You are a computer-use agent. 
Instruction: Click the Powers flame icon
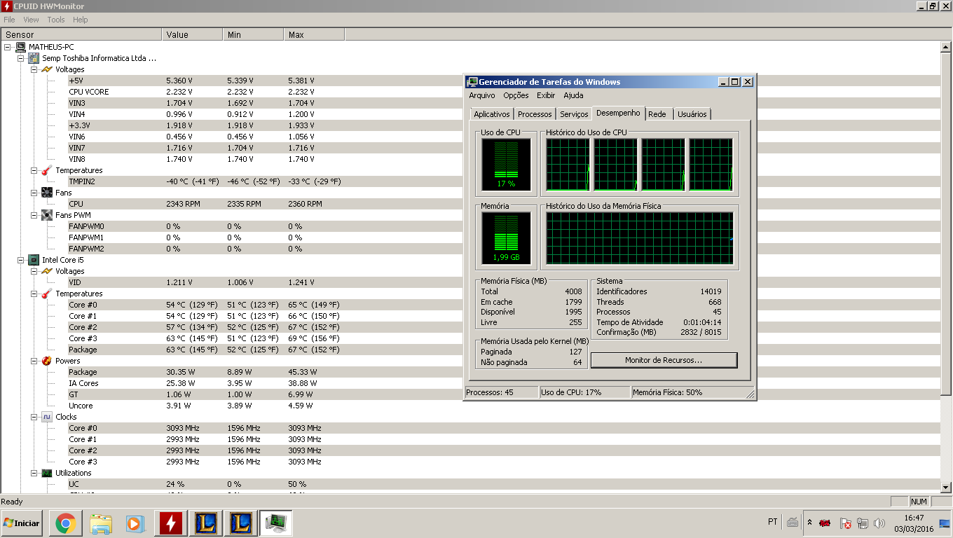point(47,361)
